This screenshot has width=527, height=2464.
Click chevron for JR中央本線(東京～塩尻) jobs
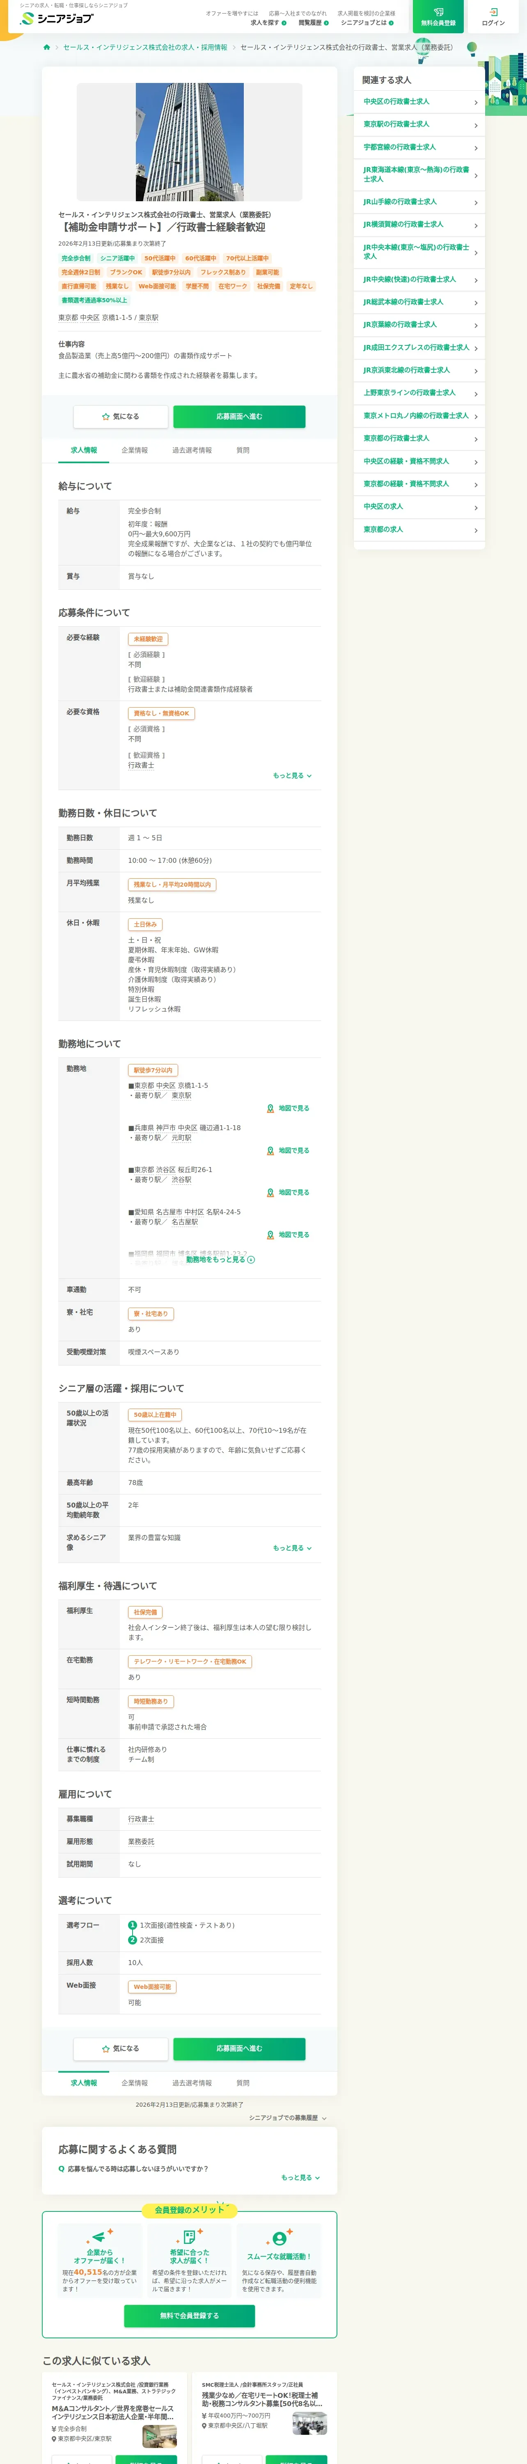click(475, 253)
